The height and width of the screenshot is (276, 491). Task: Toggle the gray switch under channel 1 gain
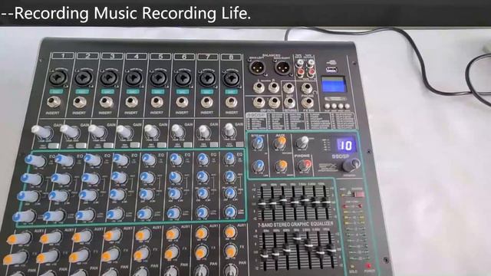(53, 146)
